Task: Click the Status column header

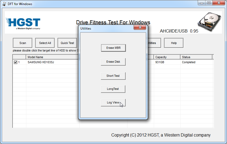Action: tap(196, 57)
